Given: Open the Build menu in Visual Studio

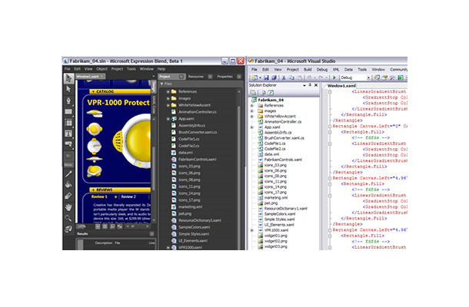Looking at the screenshot, I should [308, 69].
